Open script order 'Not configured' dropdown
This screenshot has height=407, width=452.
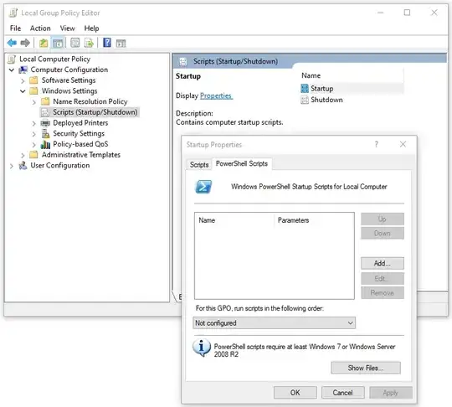click(x=275, y=323)
